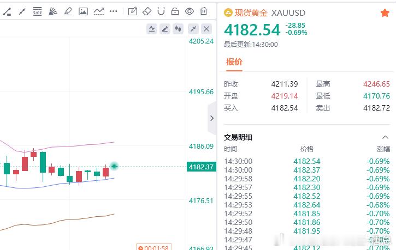Click the trade price 4182.52

pos(307,196)
